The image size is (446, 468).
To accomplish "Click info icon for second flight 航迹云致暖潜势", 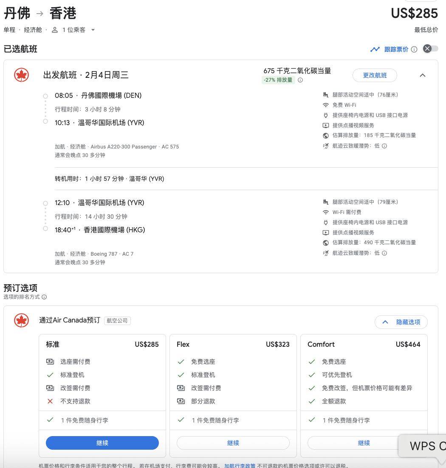I will coord(384,253).
